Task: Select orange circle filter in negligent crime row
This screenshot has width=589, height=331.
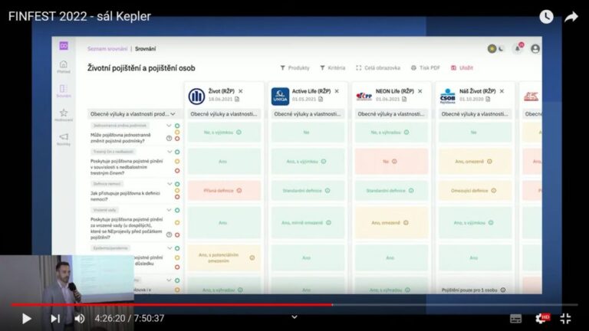Action: pos(177,162)
